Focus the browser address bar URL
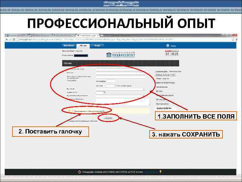Viewport: 242px width, 182px height. 96,40
